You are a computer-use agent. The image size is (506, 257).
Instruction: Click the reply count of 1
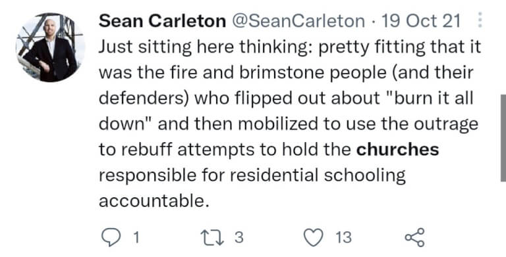(136, 238)
